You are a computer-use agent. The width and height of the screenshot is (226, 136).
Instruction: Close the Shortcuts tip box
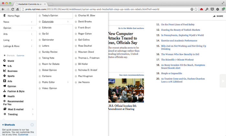click(x=32, y=125)
